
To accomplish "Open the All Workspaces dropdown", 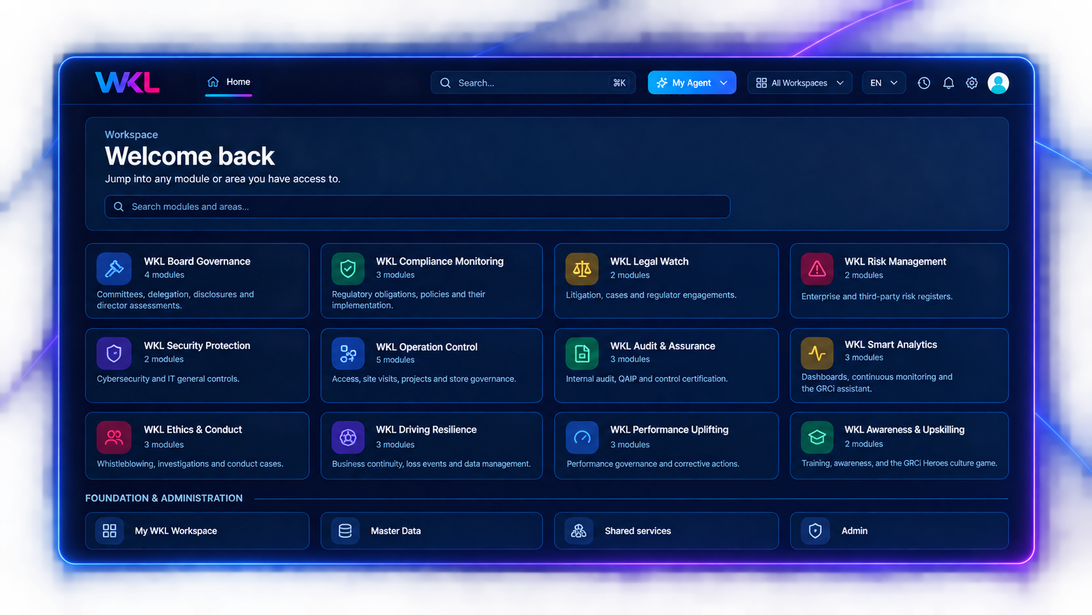I will tap(800, 83).
